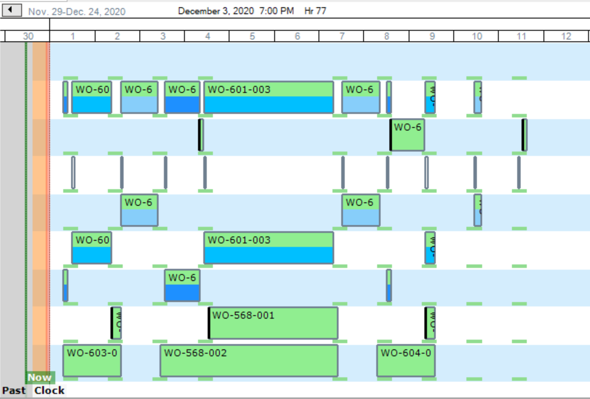
Task: Switch to the Clock tab
Action: 49,390
